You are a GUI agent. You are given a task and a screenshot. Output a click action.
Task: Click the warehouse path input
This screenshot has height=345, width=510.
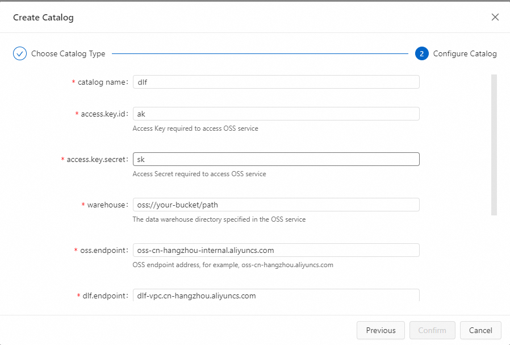(x=275, y=205)
